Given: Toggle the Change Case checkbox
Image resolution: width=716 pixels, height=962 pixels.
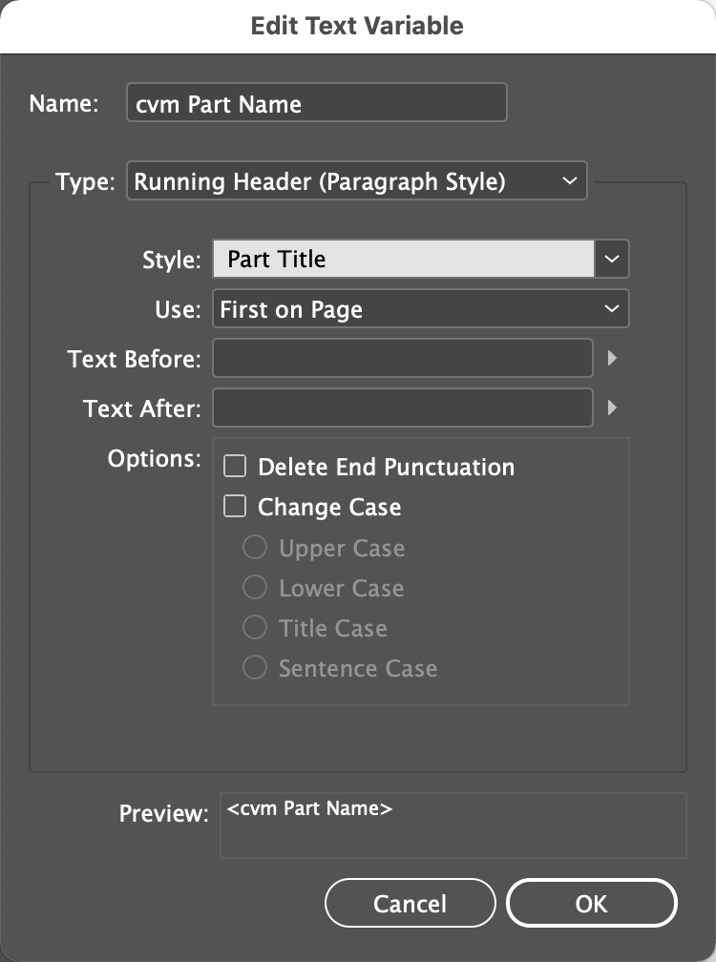Looking at the screenshot, I should coord(235,507).
